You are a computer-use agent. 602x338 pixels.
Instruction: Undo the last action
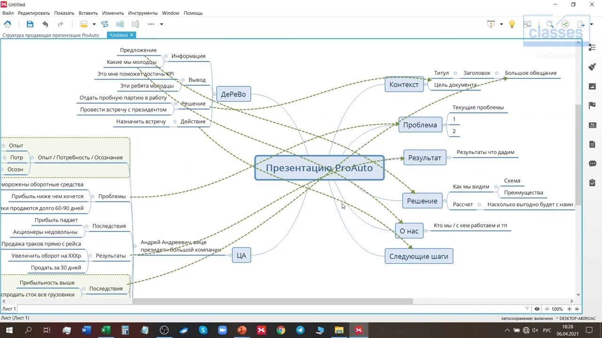45,24
